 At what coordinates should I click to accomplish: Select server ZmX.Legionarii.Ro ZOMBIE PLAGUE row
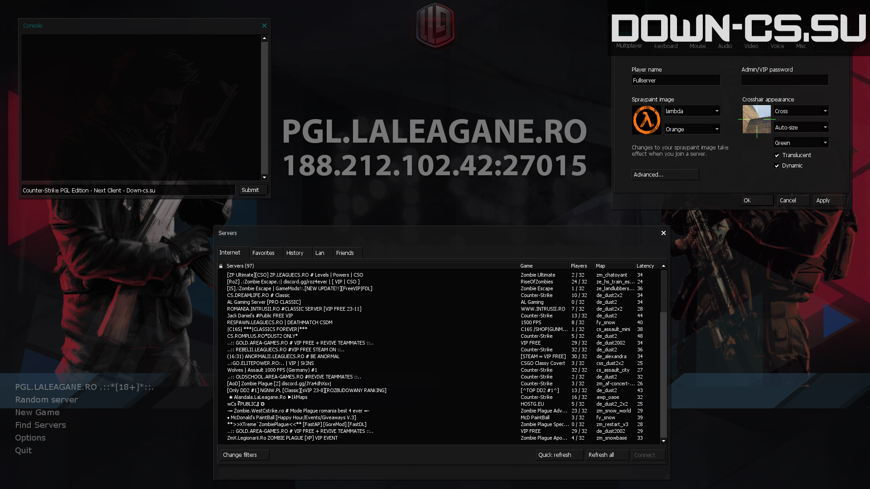point(439,438)
